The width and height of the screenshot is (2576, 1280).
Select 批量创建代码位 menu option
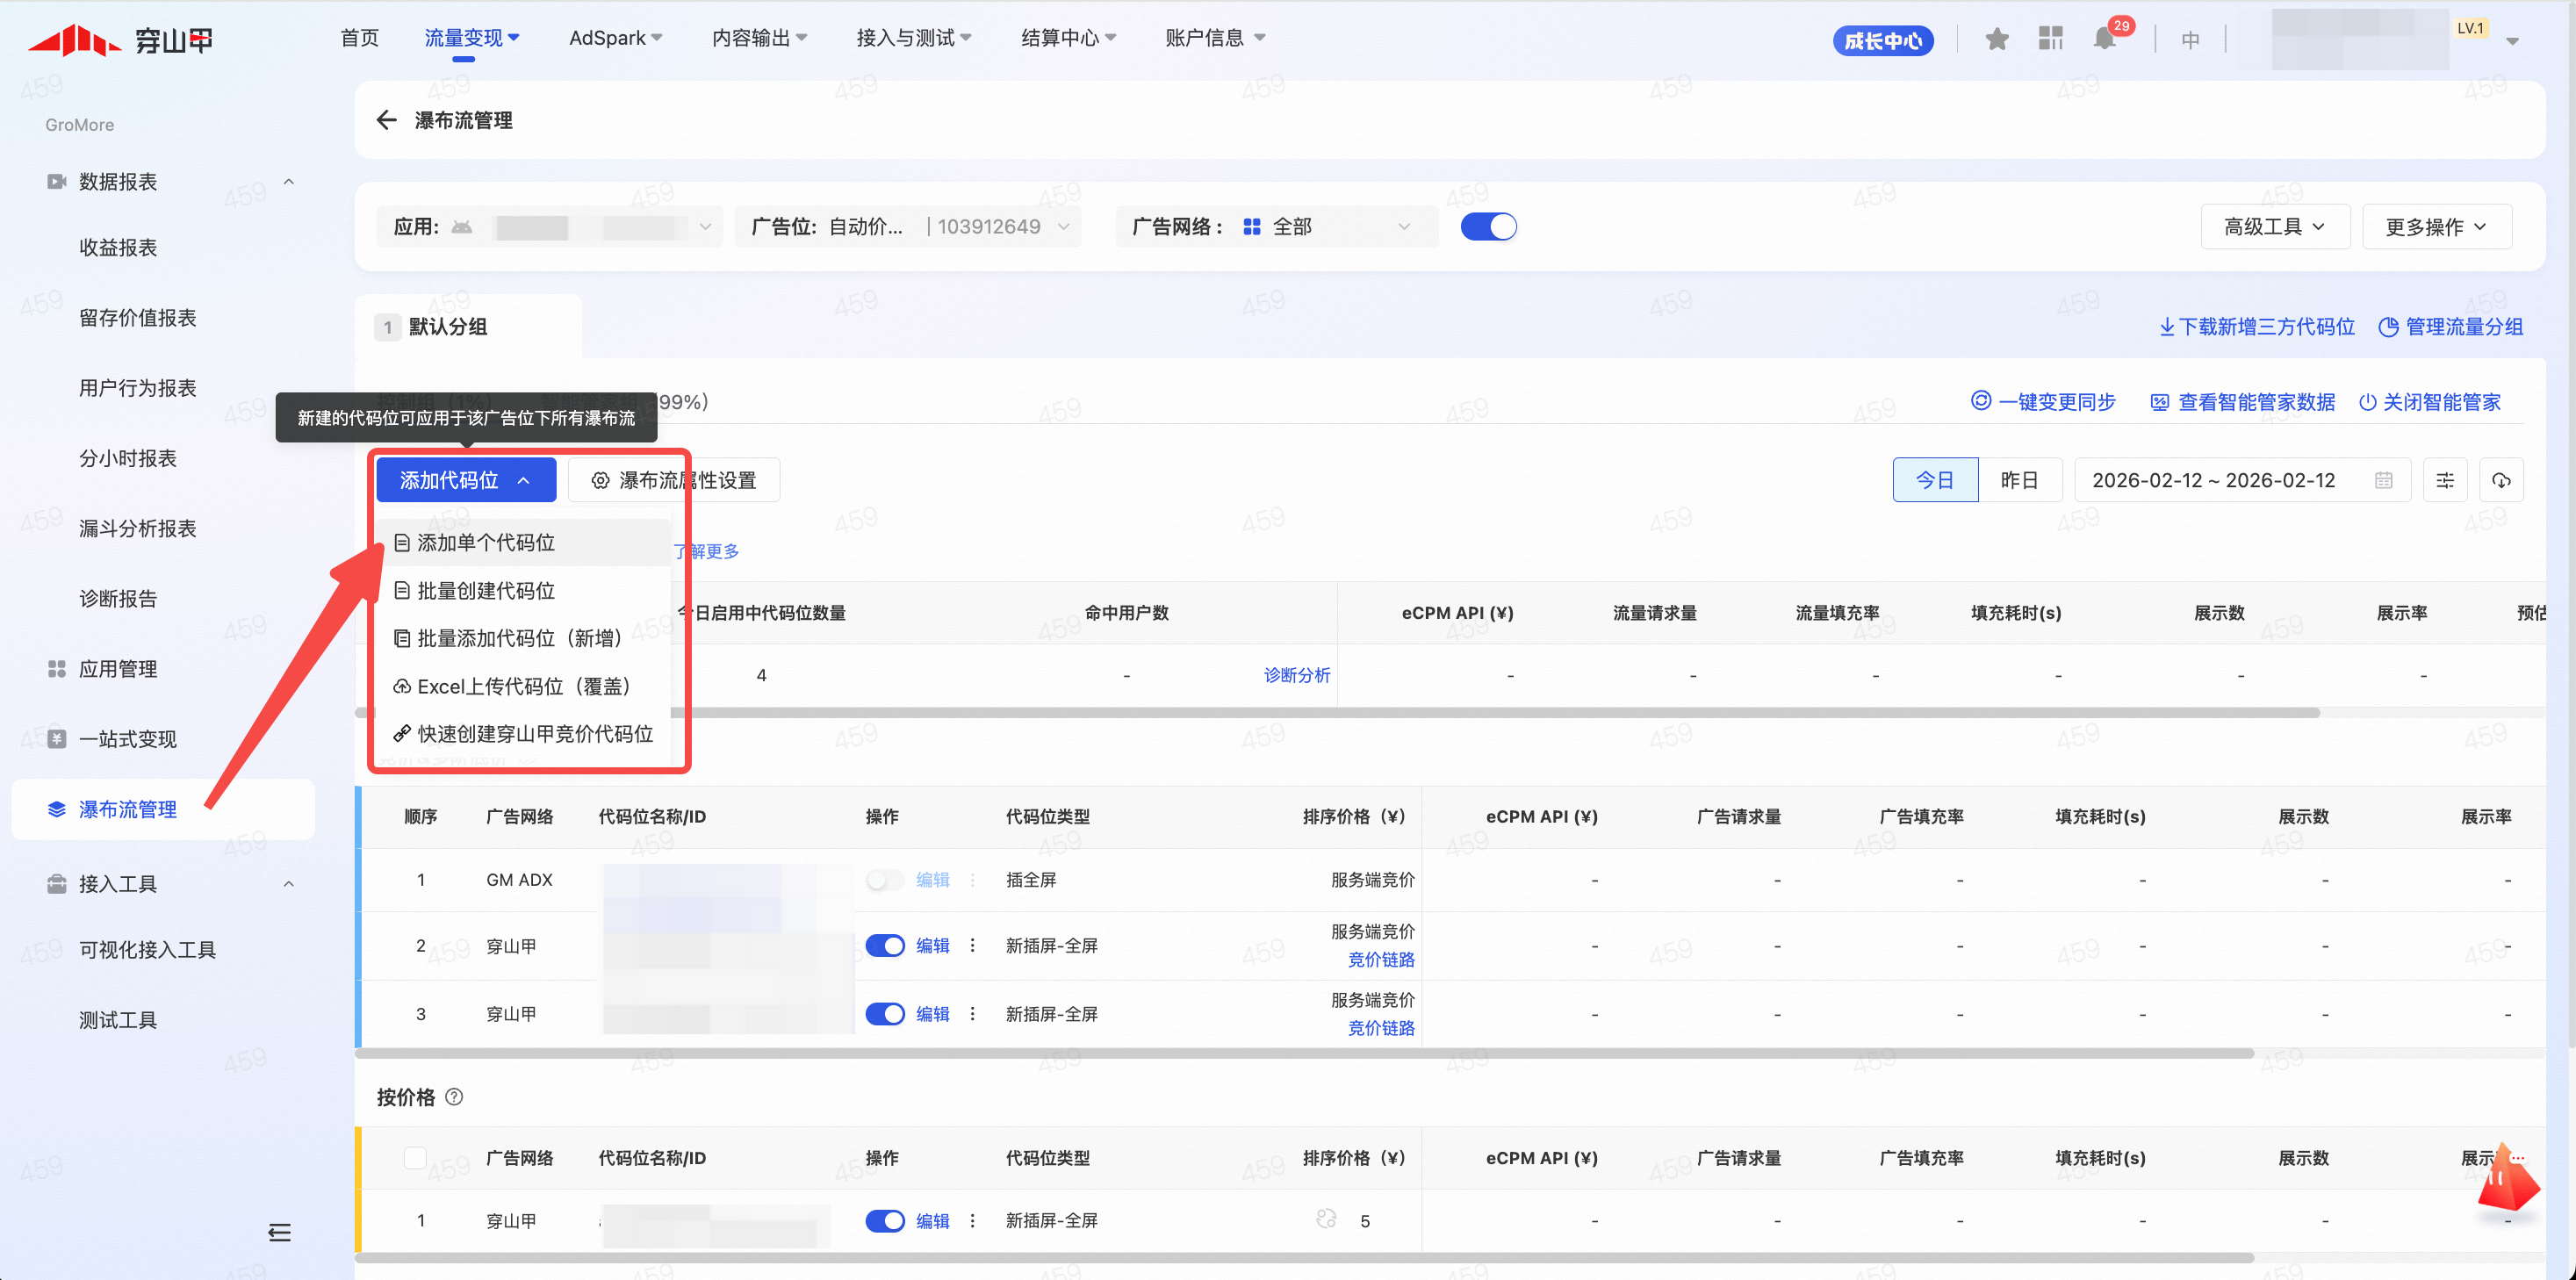tap(486, 591)
